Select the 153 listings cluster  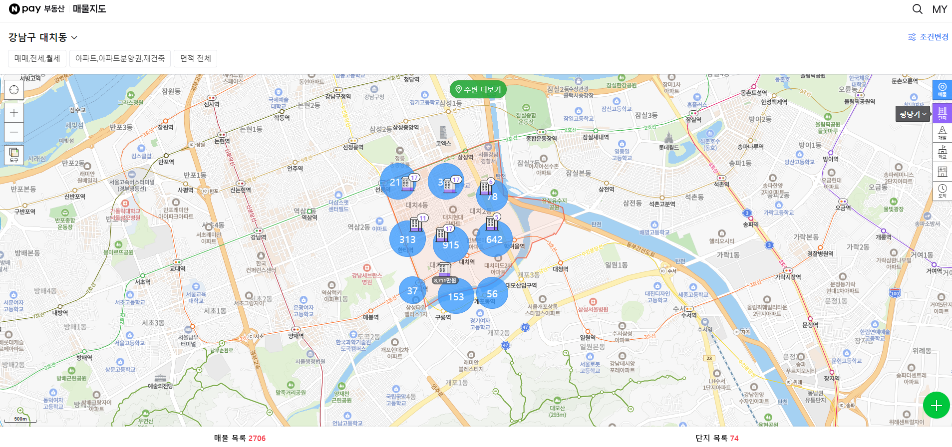click(x=456, y=296)
